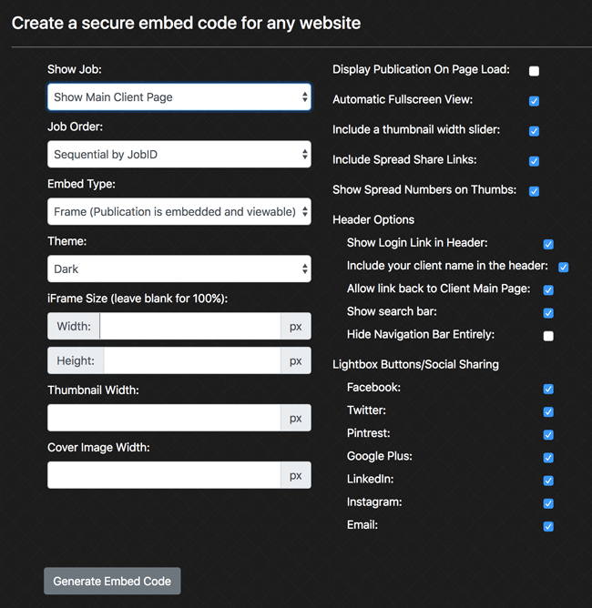This screenshot has width=592, height=608.
Task: Open the Show Job dropdown
Action: pyautogui.click(x=179, y=97)
